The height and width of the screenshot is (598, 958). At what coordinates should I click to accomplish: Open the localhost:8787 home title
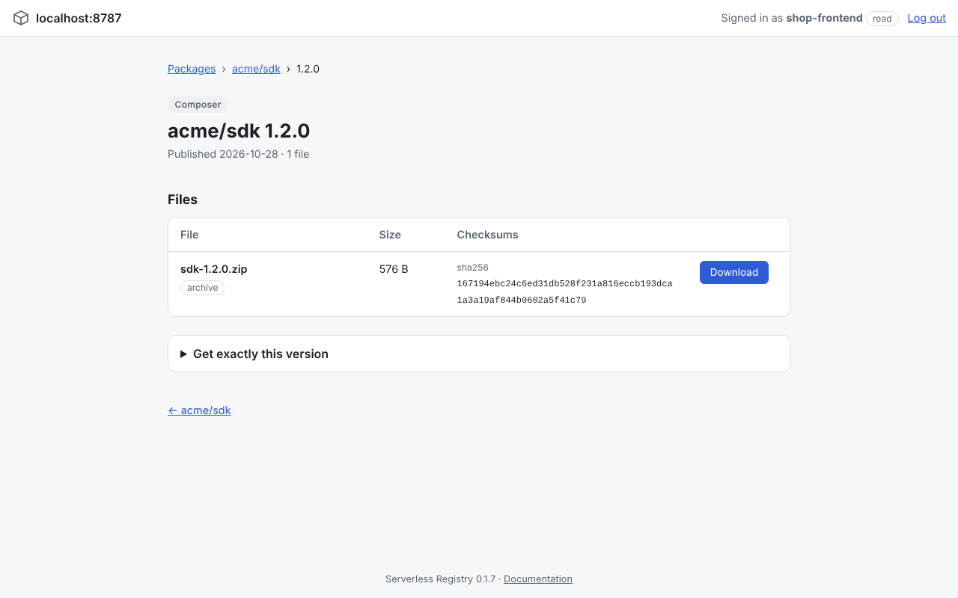click(x=79, y=18)
